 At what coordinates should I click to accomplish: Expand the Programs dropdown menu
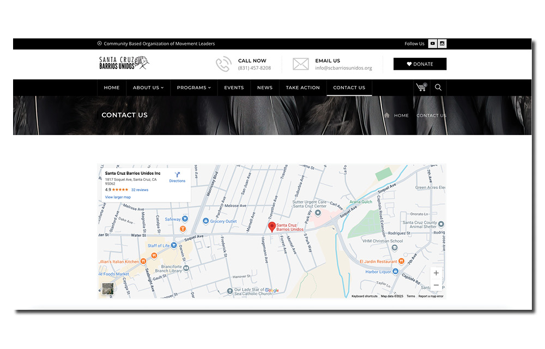click(193, 88)
